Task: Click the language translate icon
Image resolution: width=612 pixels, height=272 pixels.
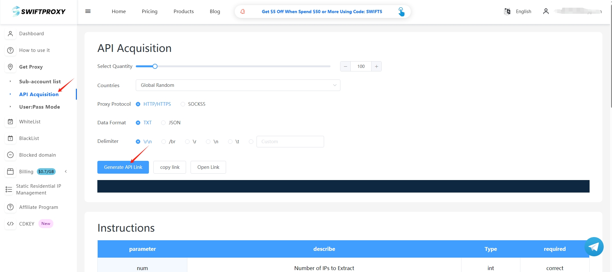Action: click(507, 12)
